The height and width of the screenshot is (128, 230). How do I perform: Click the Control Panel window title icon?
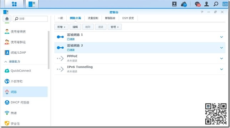point(6,12)
